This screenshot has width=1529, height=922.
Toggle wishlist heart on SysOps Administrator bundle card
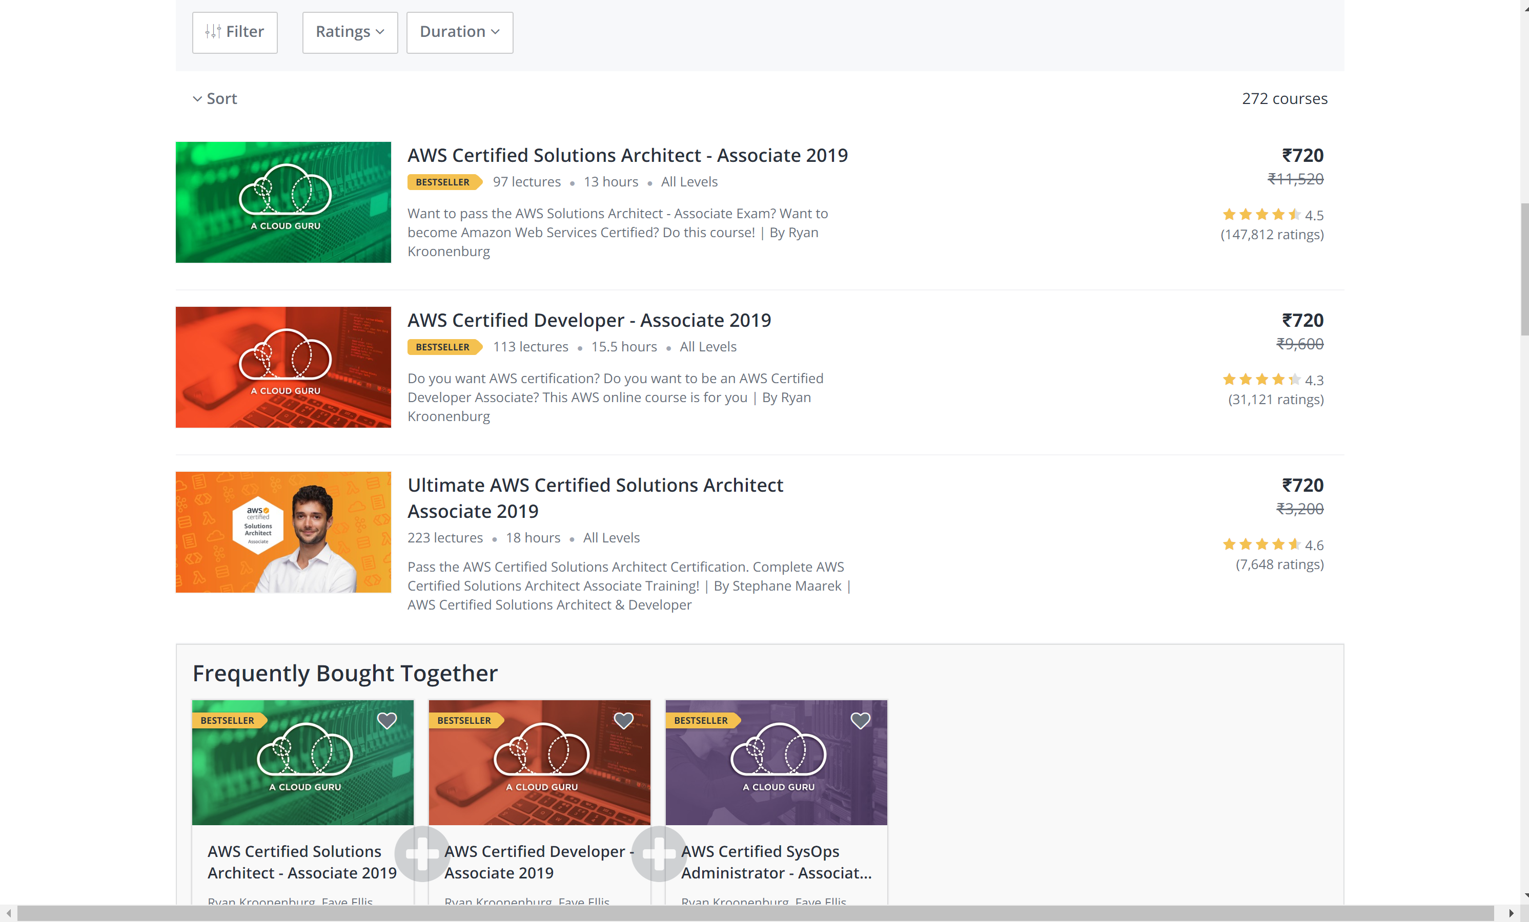click(861, 721)
